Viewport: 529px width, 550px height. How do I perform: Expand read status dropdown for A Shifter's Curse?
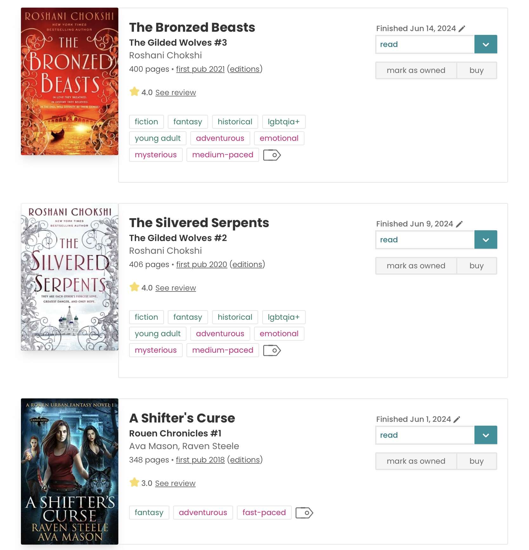(486, 435)
